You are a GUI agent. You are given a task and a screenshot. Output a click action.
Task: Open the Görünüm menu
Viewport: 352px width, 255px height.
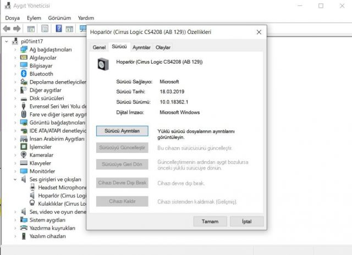[59, 18]
